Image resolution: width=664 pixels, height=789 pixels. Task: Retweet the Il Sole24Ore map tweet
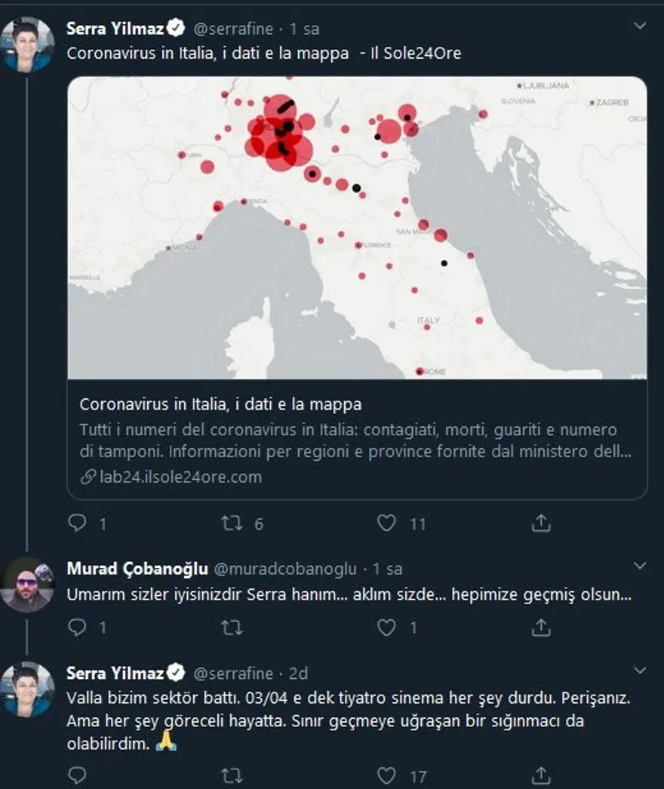coord(232,523)
